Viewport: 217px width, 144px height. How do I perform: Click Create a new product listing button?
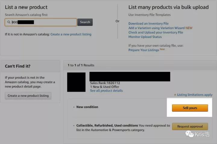point(28,96)
